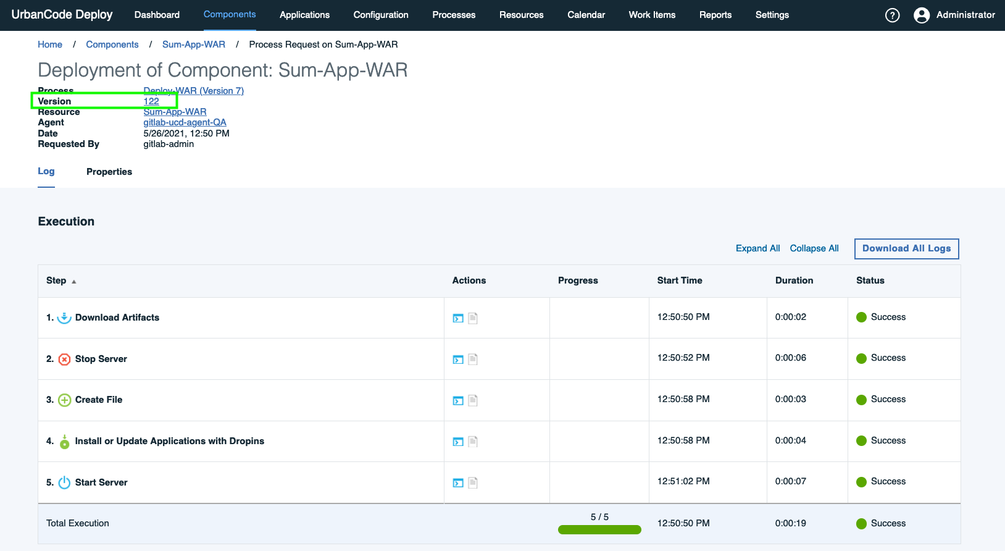
Task: Open the Work Items menu
Action: 652,15
